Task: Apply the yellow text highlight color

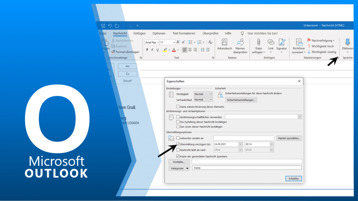Action: click(165, 50)
